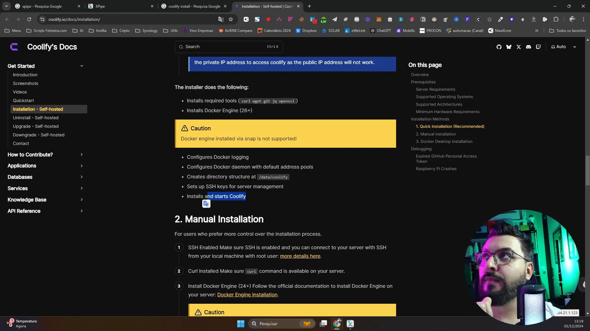Open Coolify GitHub icon in header
Viewport: 590px width, 331px height.
click(x=499, y=47)
